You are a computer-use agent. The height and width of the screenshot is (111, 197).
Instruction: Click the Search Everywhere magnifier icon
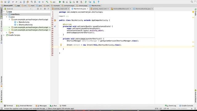tap(192, 2)
